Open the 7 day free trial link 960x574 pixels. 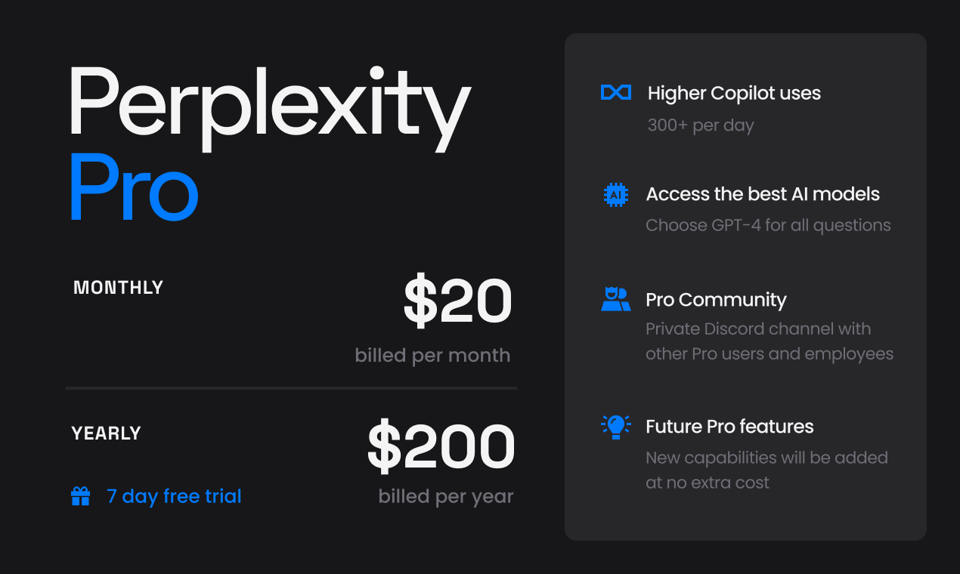(x=174, y=496)
